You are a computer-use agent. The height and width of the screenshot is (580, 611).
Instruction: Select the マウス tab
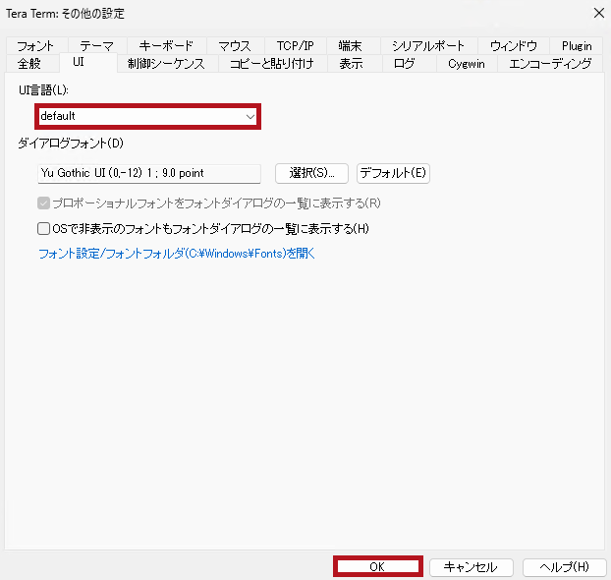pyautogui.click(x=235, y=46)
